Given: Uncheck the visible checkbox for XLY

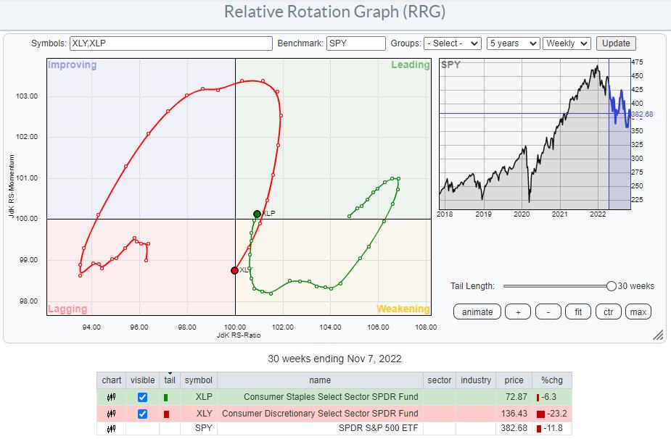Looking at the screenshot, I should 142,414.
